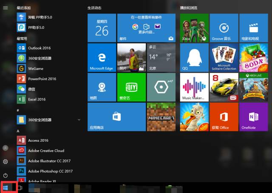Launch the Asphalt 8 racing tile
Viewport: 272px width, 193px height.
point(224,87)
